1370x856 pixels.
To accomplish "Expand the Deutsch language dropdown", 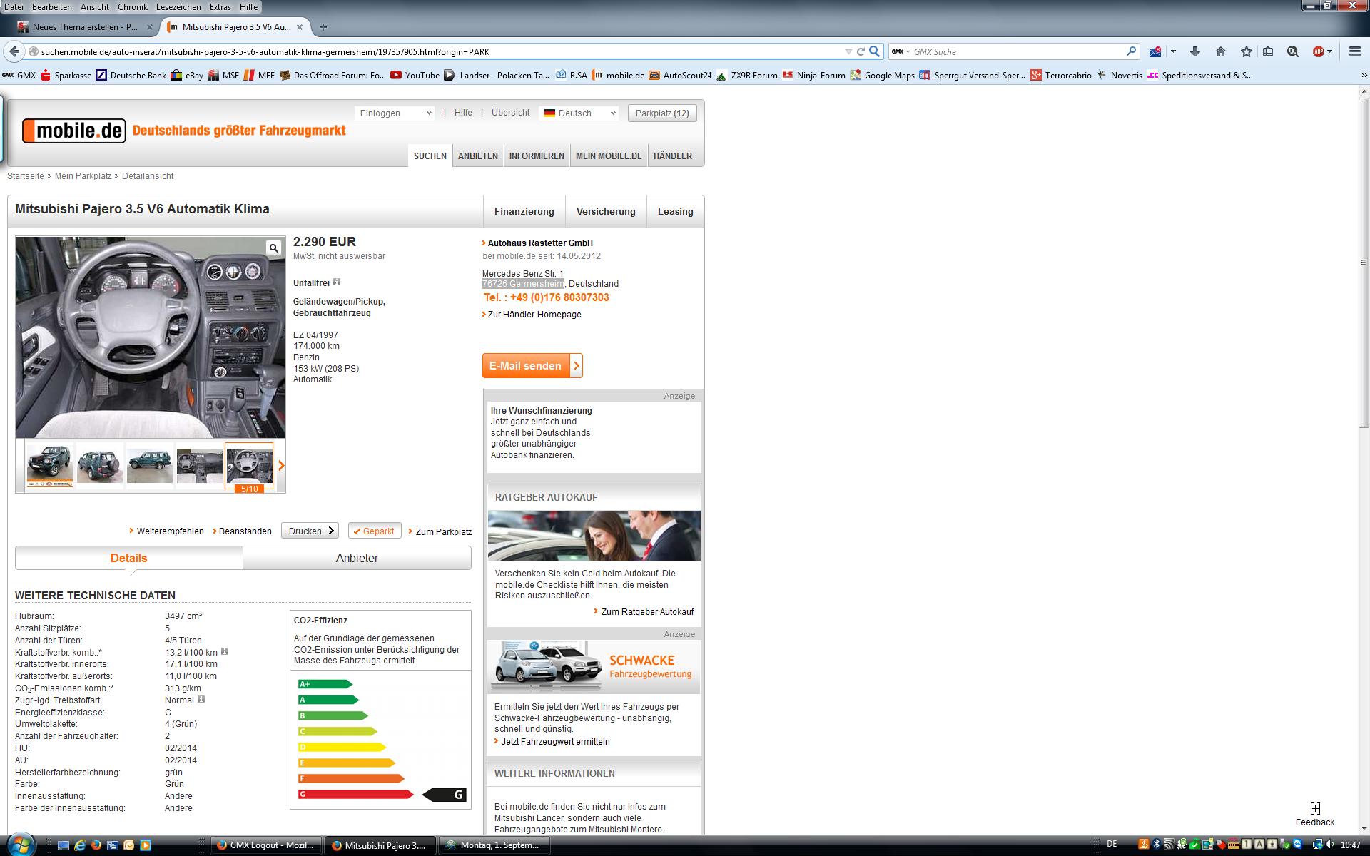I will tap(579, 113).
